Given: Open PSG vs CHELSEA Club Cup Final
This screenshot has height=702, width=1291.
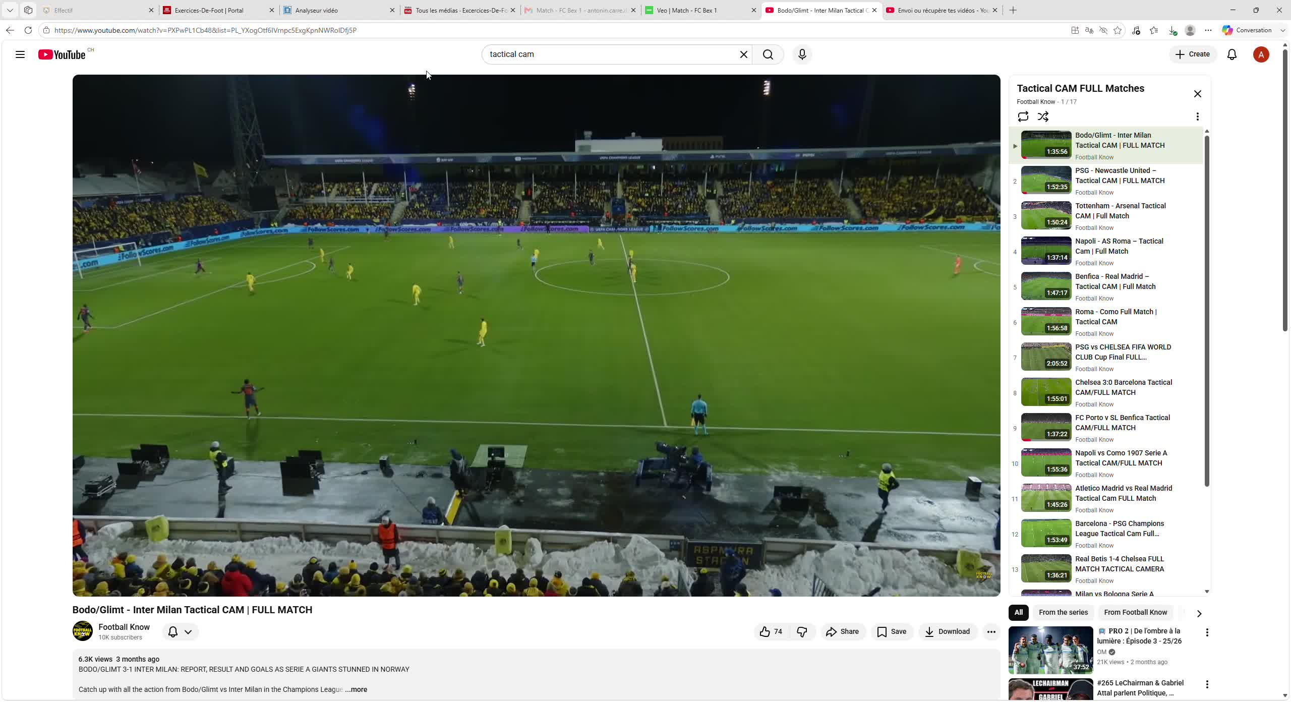Looking at the screenshot, I should (x=1105, y=358).
